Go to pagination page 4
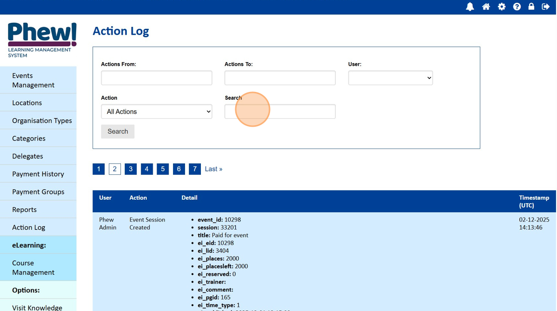This screenshot has width=557, height=311. 147,169
